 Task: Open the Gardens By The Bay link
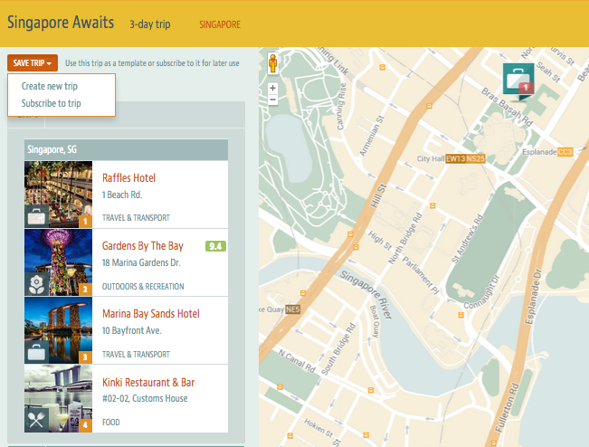pyautogui.click(x=143, y=245)
